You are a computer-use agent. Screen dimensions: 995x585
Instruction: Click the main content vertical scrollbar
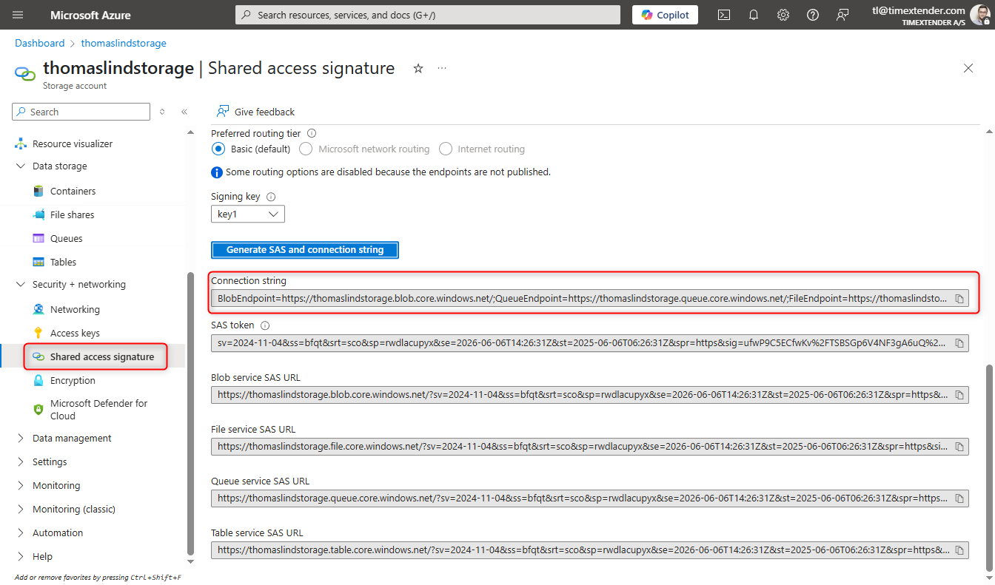click(x=988, y=467)
